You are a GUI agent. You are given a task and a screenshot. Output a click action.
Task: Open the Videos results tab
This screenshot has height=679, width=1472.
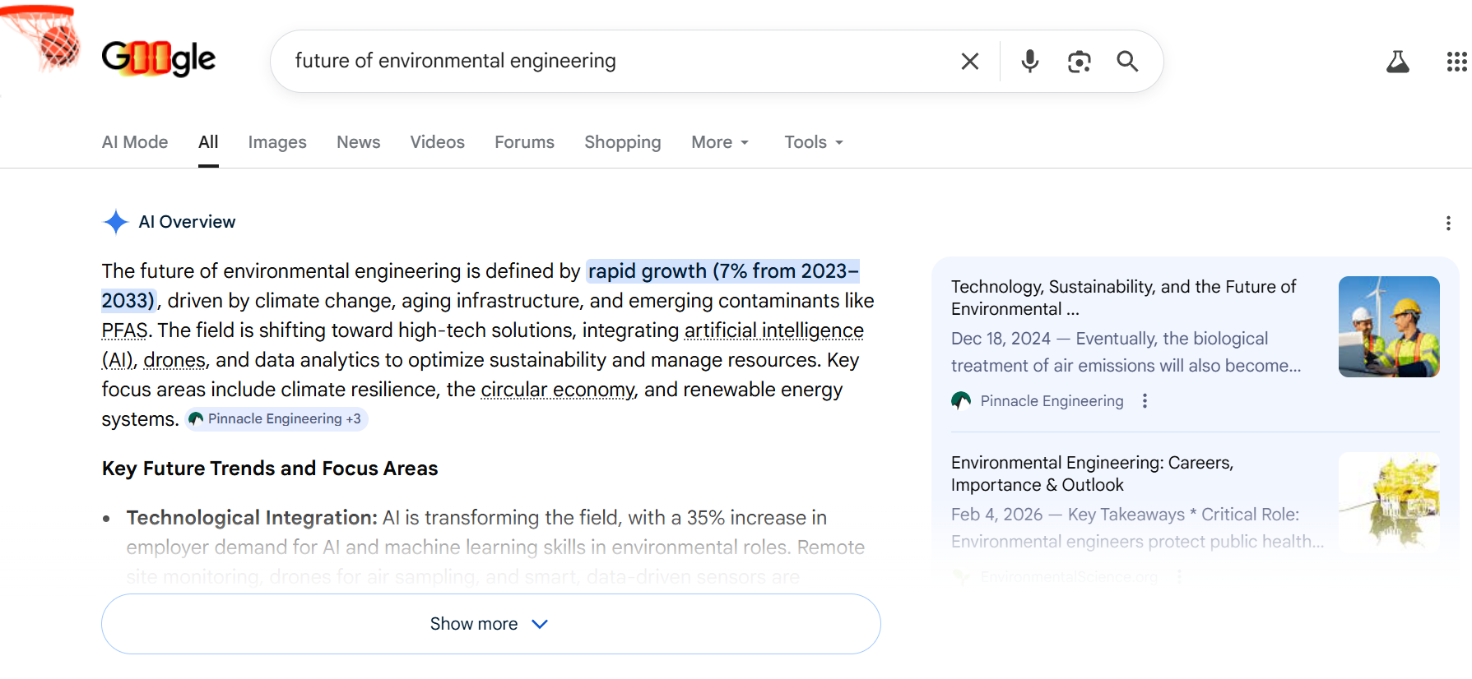coord(437,142)
